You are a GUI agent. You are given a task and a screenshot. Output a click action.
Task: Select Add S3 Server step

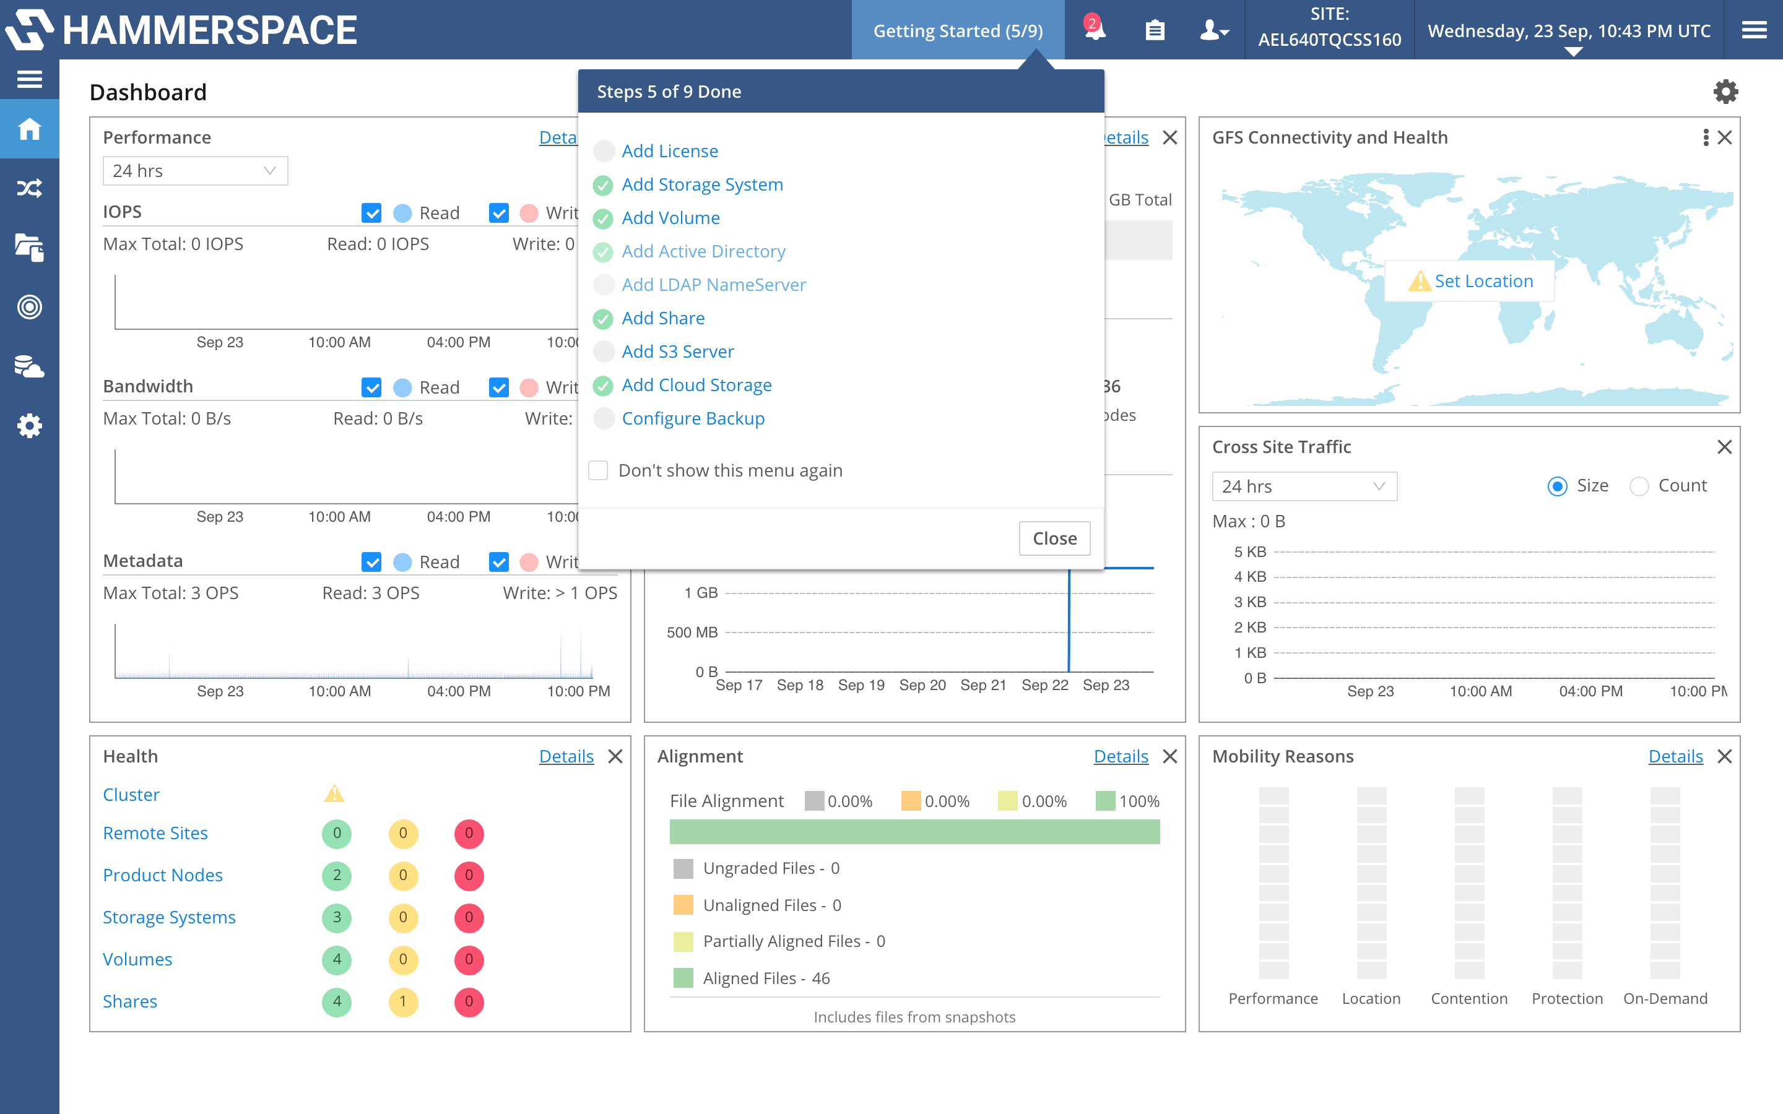[678, 352]
